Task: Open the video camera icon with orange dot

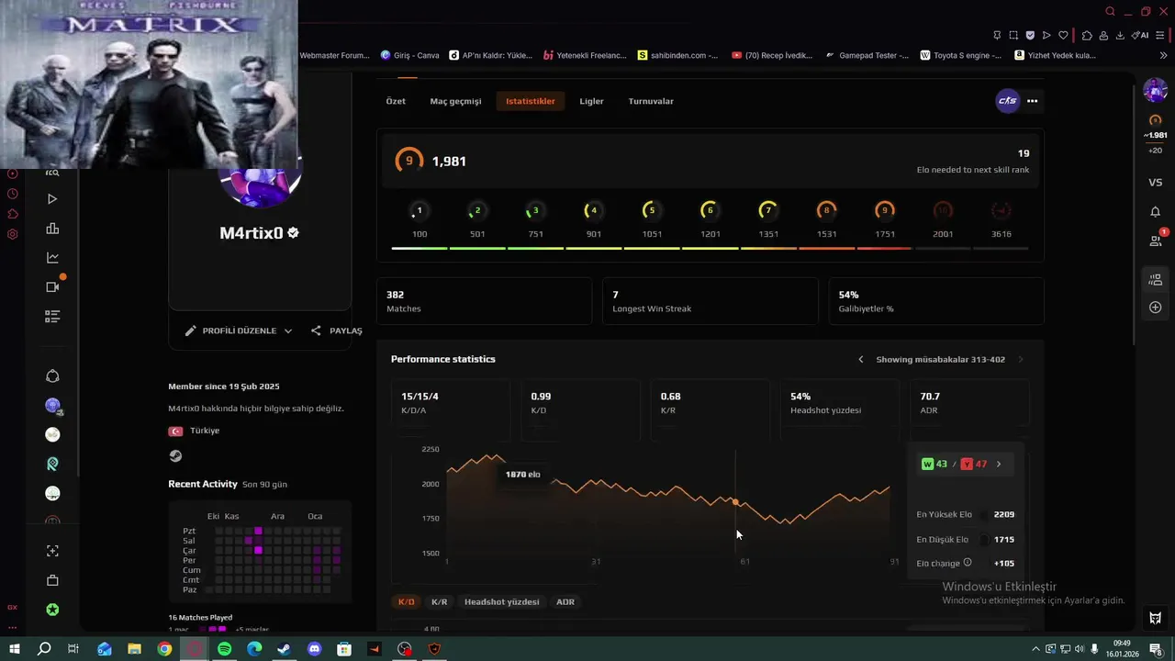Action: tap(53, 286)
